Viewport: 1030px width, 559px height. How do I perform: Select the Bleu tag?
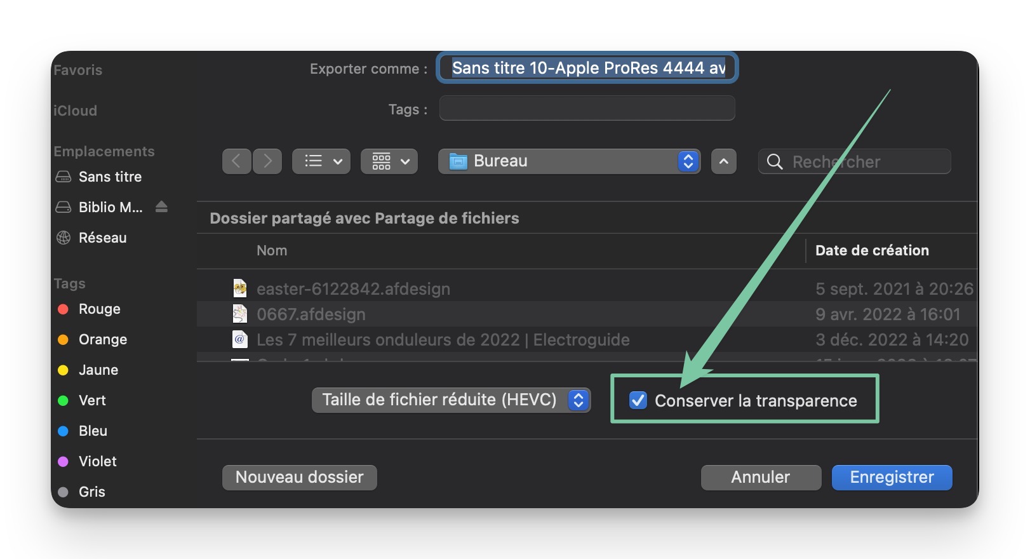[x=93, y=431]
